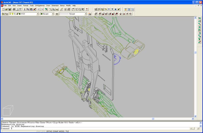Click the Save icon in toolbar
The height and width of the screenshot is (133, 203).
tap(10, 9)
